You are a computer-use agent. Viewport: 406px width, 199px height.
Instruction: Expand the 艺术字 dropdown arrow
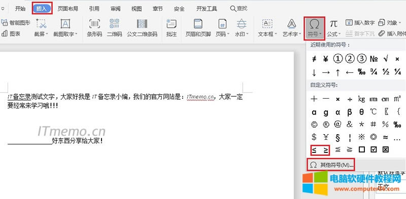[300, 34]
